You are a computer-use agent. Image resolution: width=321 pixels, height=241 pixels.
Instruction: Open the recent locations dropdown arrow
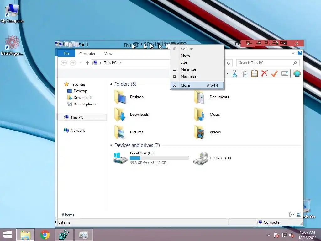pos(81,63)
